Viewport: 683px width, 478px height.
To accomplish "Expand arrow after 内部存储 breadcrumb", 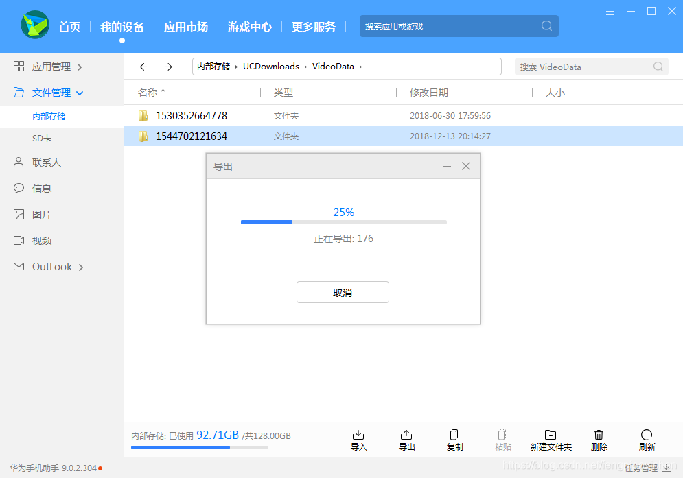I will [237, 67].
